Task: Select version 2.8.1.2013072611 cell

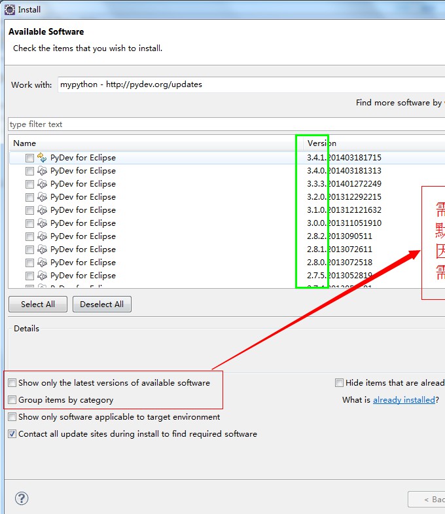Action: point(340,249)
